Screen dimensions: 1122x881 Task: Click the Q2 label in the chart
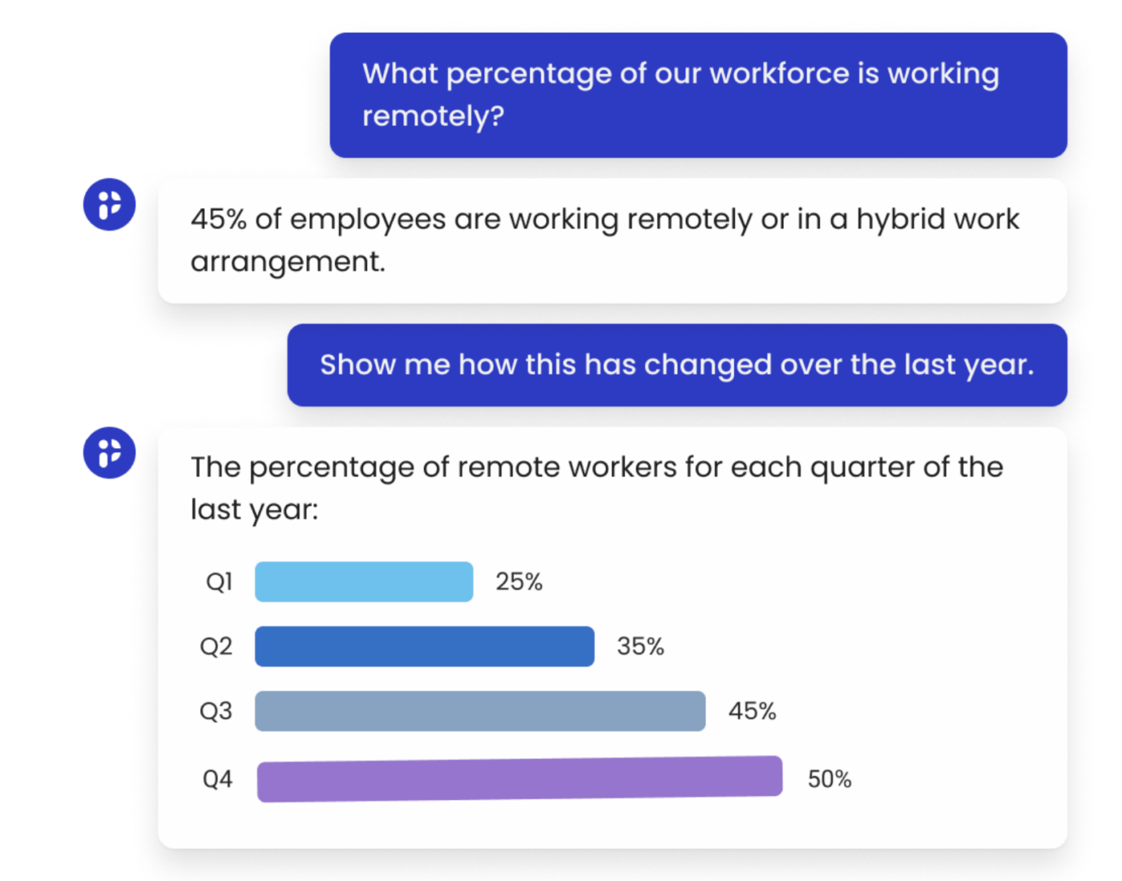(216, 646)
